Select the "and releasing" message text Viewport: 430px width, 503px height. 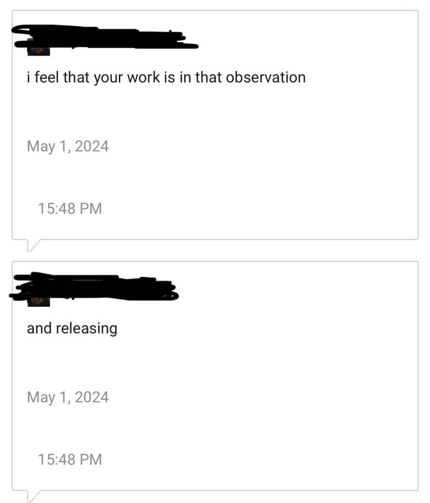[72, 328]
